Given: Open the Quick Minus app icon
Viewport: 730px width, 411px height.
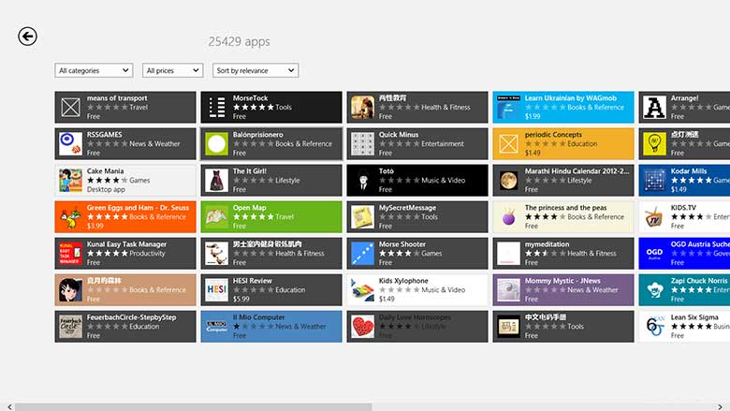Looking at the screenshot, I should click(x=362, y=143).
